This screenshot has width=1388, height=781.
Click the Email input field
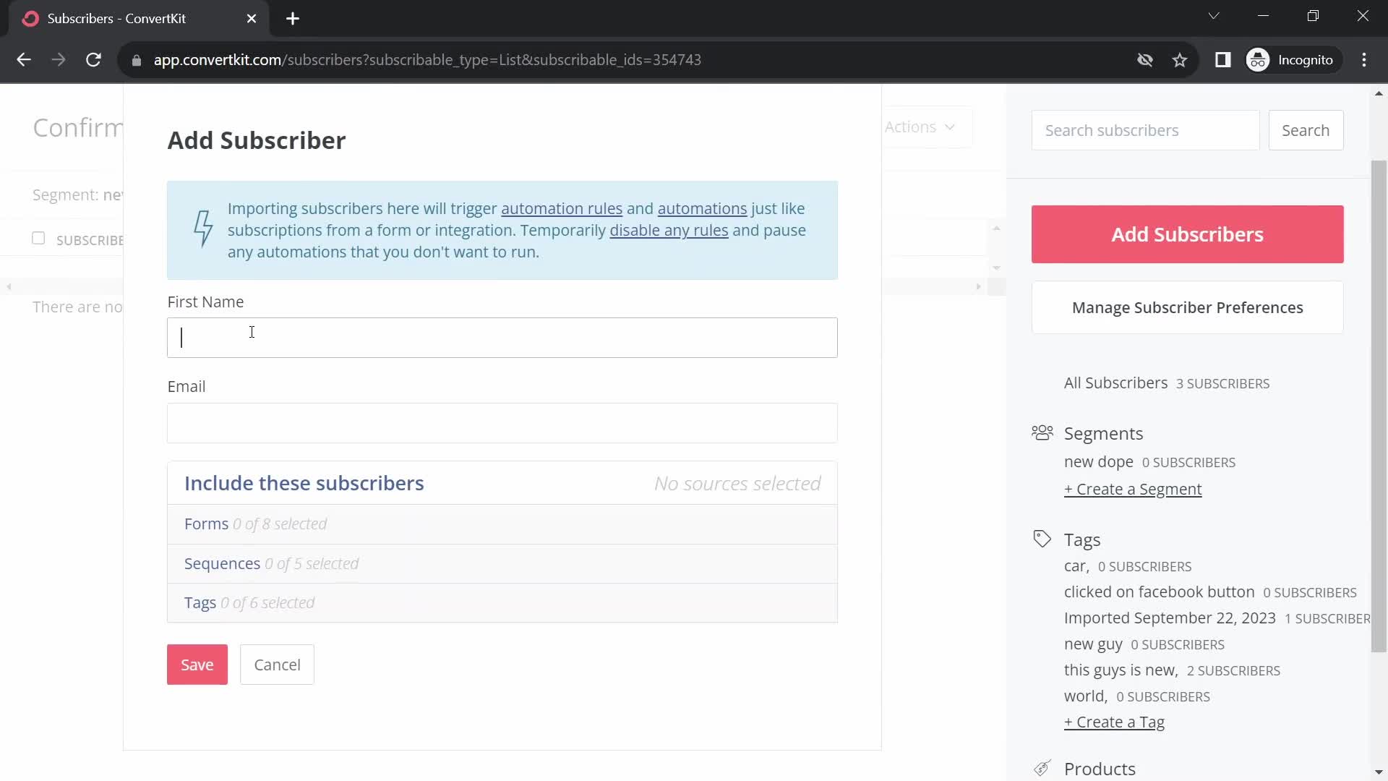pyautogui.click(x=502, y=423)
